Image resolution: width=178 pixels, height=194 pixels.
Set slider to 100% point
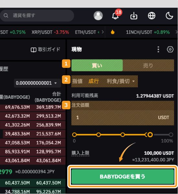click(171, 135)
